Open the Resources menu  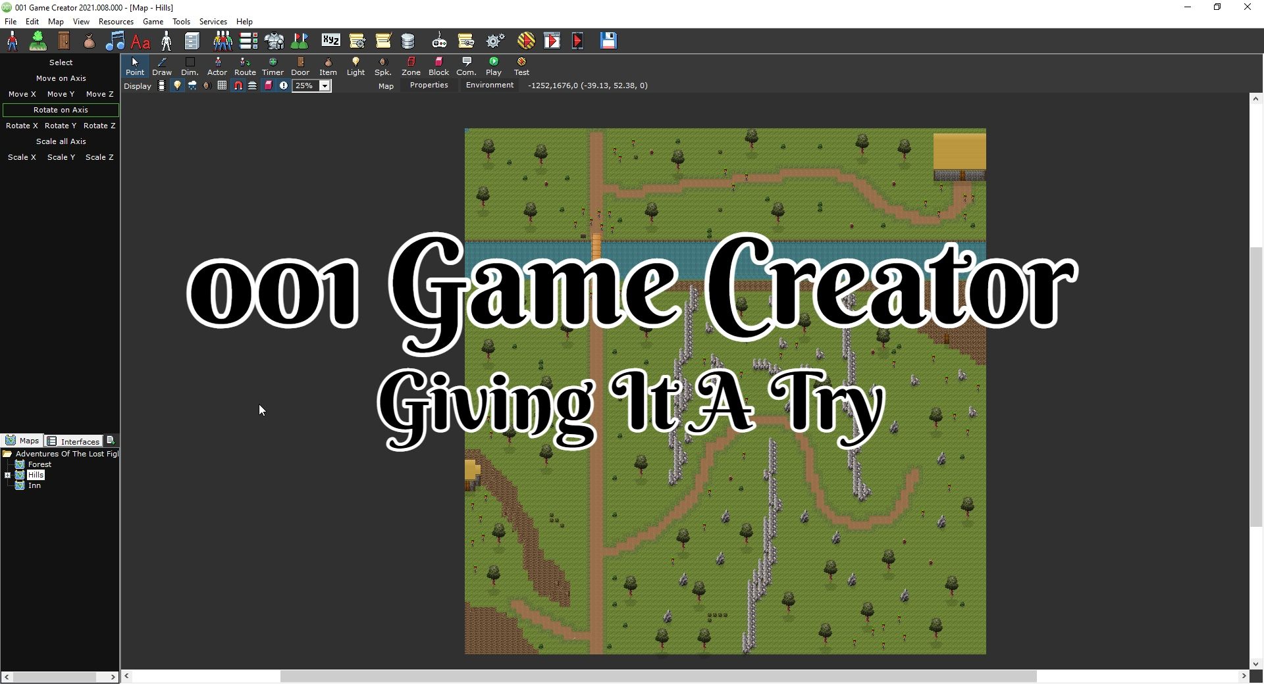pos(116,21)
